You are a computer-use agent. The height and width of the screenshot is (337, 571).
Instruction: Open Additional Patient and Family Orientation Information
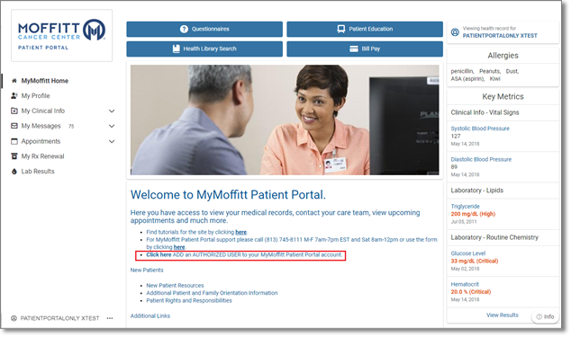pos(212,293)
